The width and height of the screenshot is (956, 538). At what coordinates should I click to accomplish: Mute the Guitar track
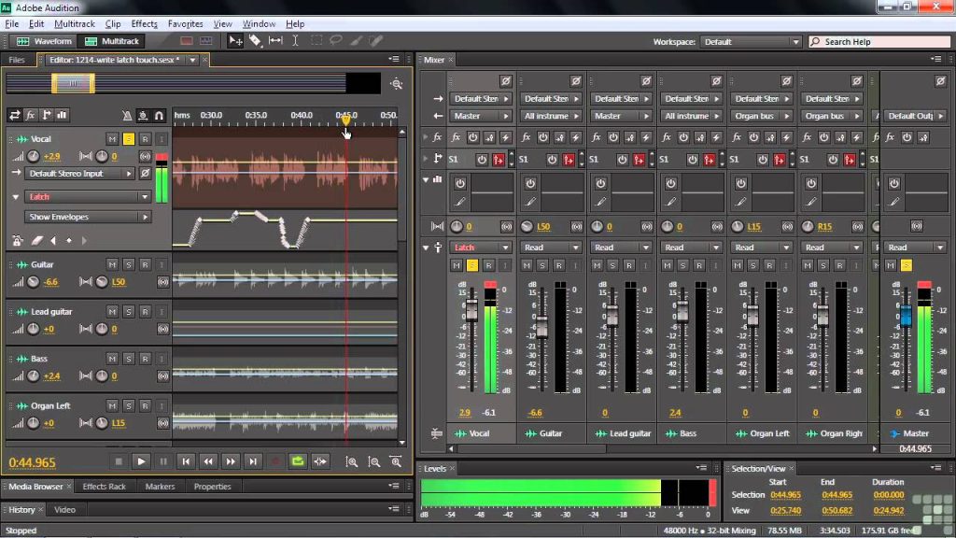[111, 264]
